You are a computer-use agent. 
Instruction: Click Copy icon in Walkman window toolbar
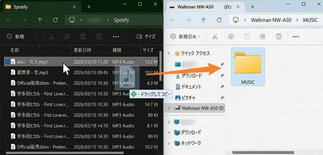[231, 37]
